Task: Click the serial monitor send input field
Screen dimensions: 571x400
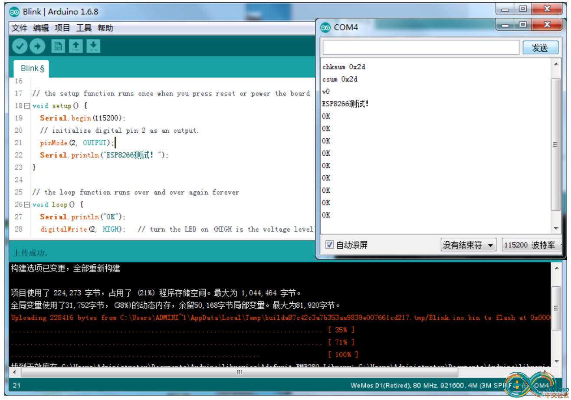Action: coord(420,47)
